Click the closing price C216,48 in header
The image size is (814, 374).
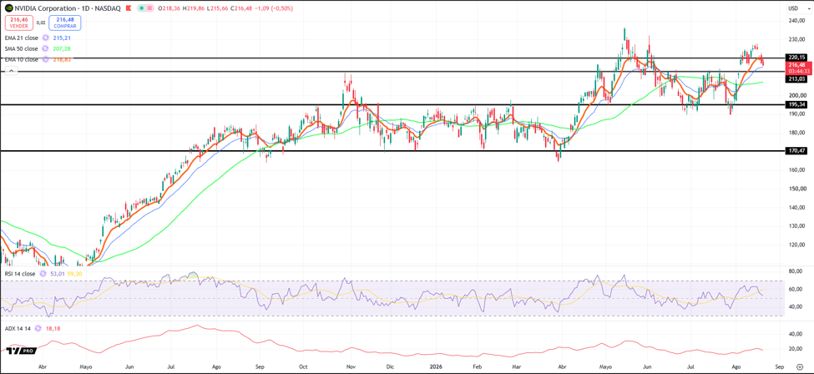tap(240, 8)
